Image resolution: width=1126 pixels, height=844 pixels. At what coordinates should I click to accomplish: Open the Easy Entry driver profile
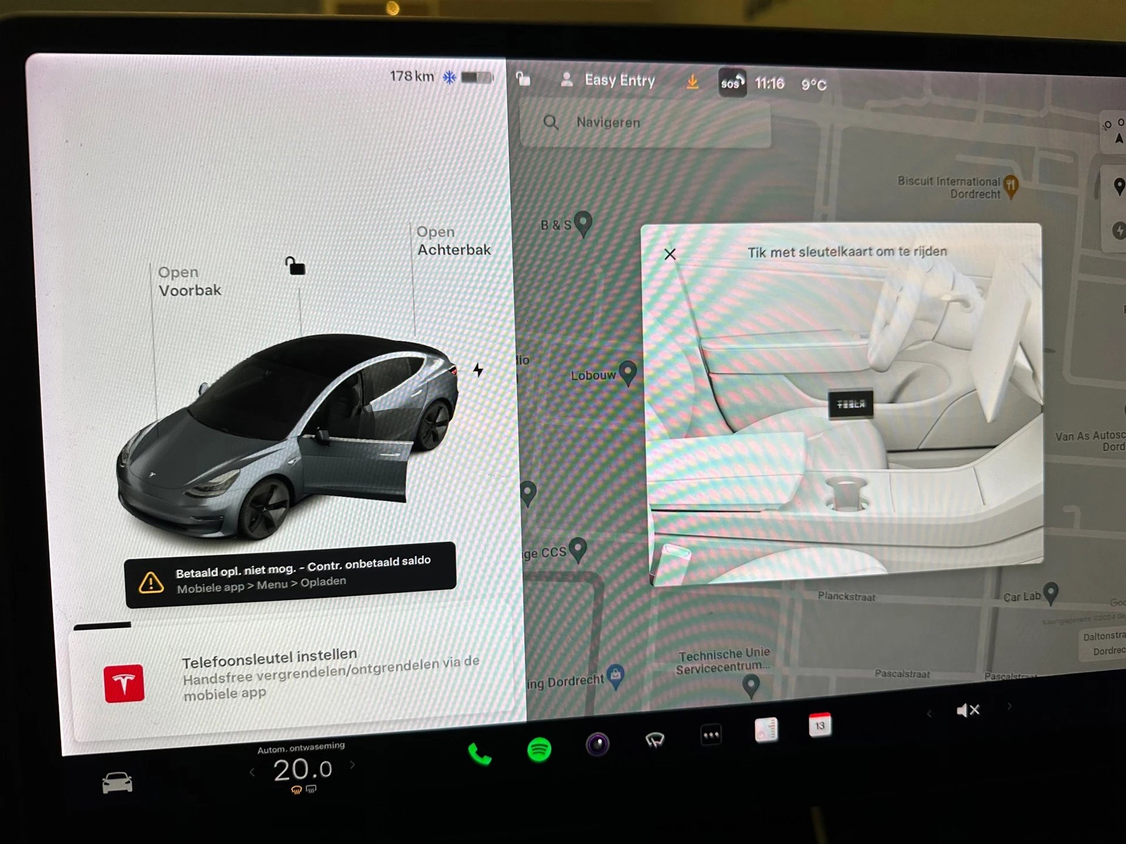click(608, 80)
